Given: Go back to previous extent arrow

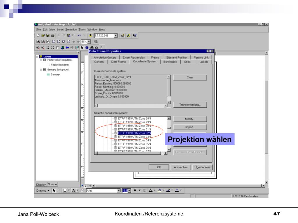Looking at the screenshot, I should tap(67, 48).
